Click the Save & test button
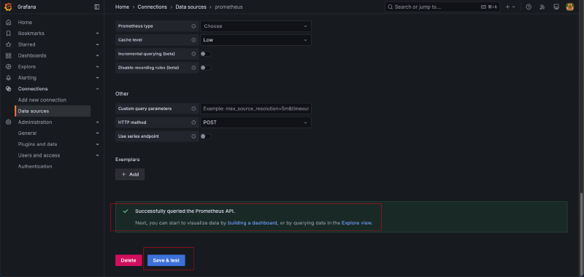 point(166,260)
